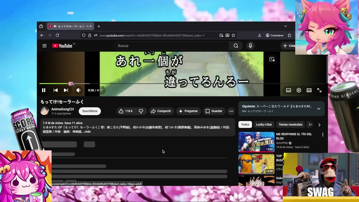Open the Crear upload button
The height and width of the screenshot is (202, 359).
click(289, 46)
